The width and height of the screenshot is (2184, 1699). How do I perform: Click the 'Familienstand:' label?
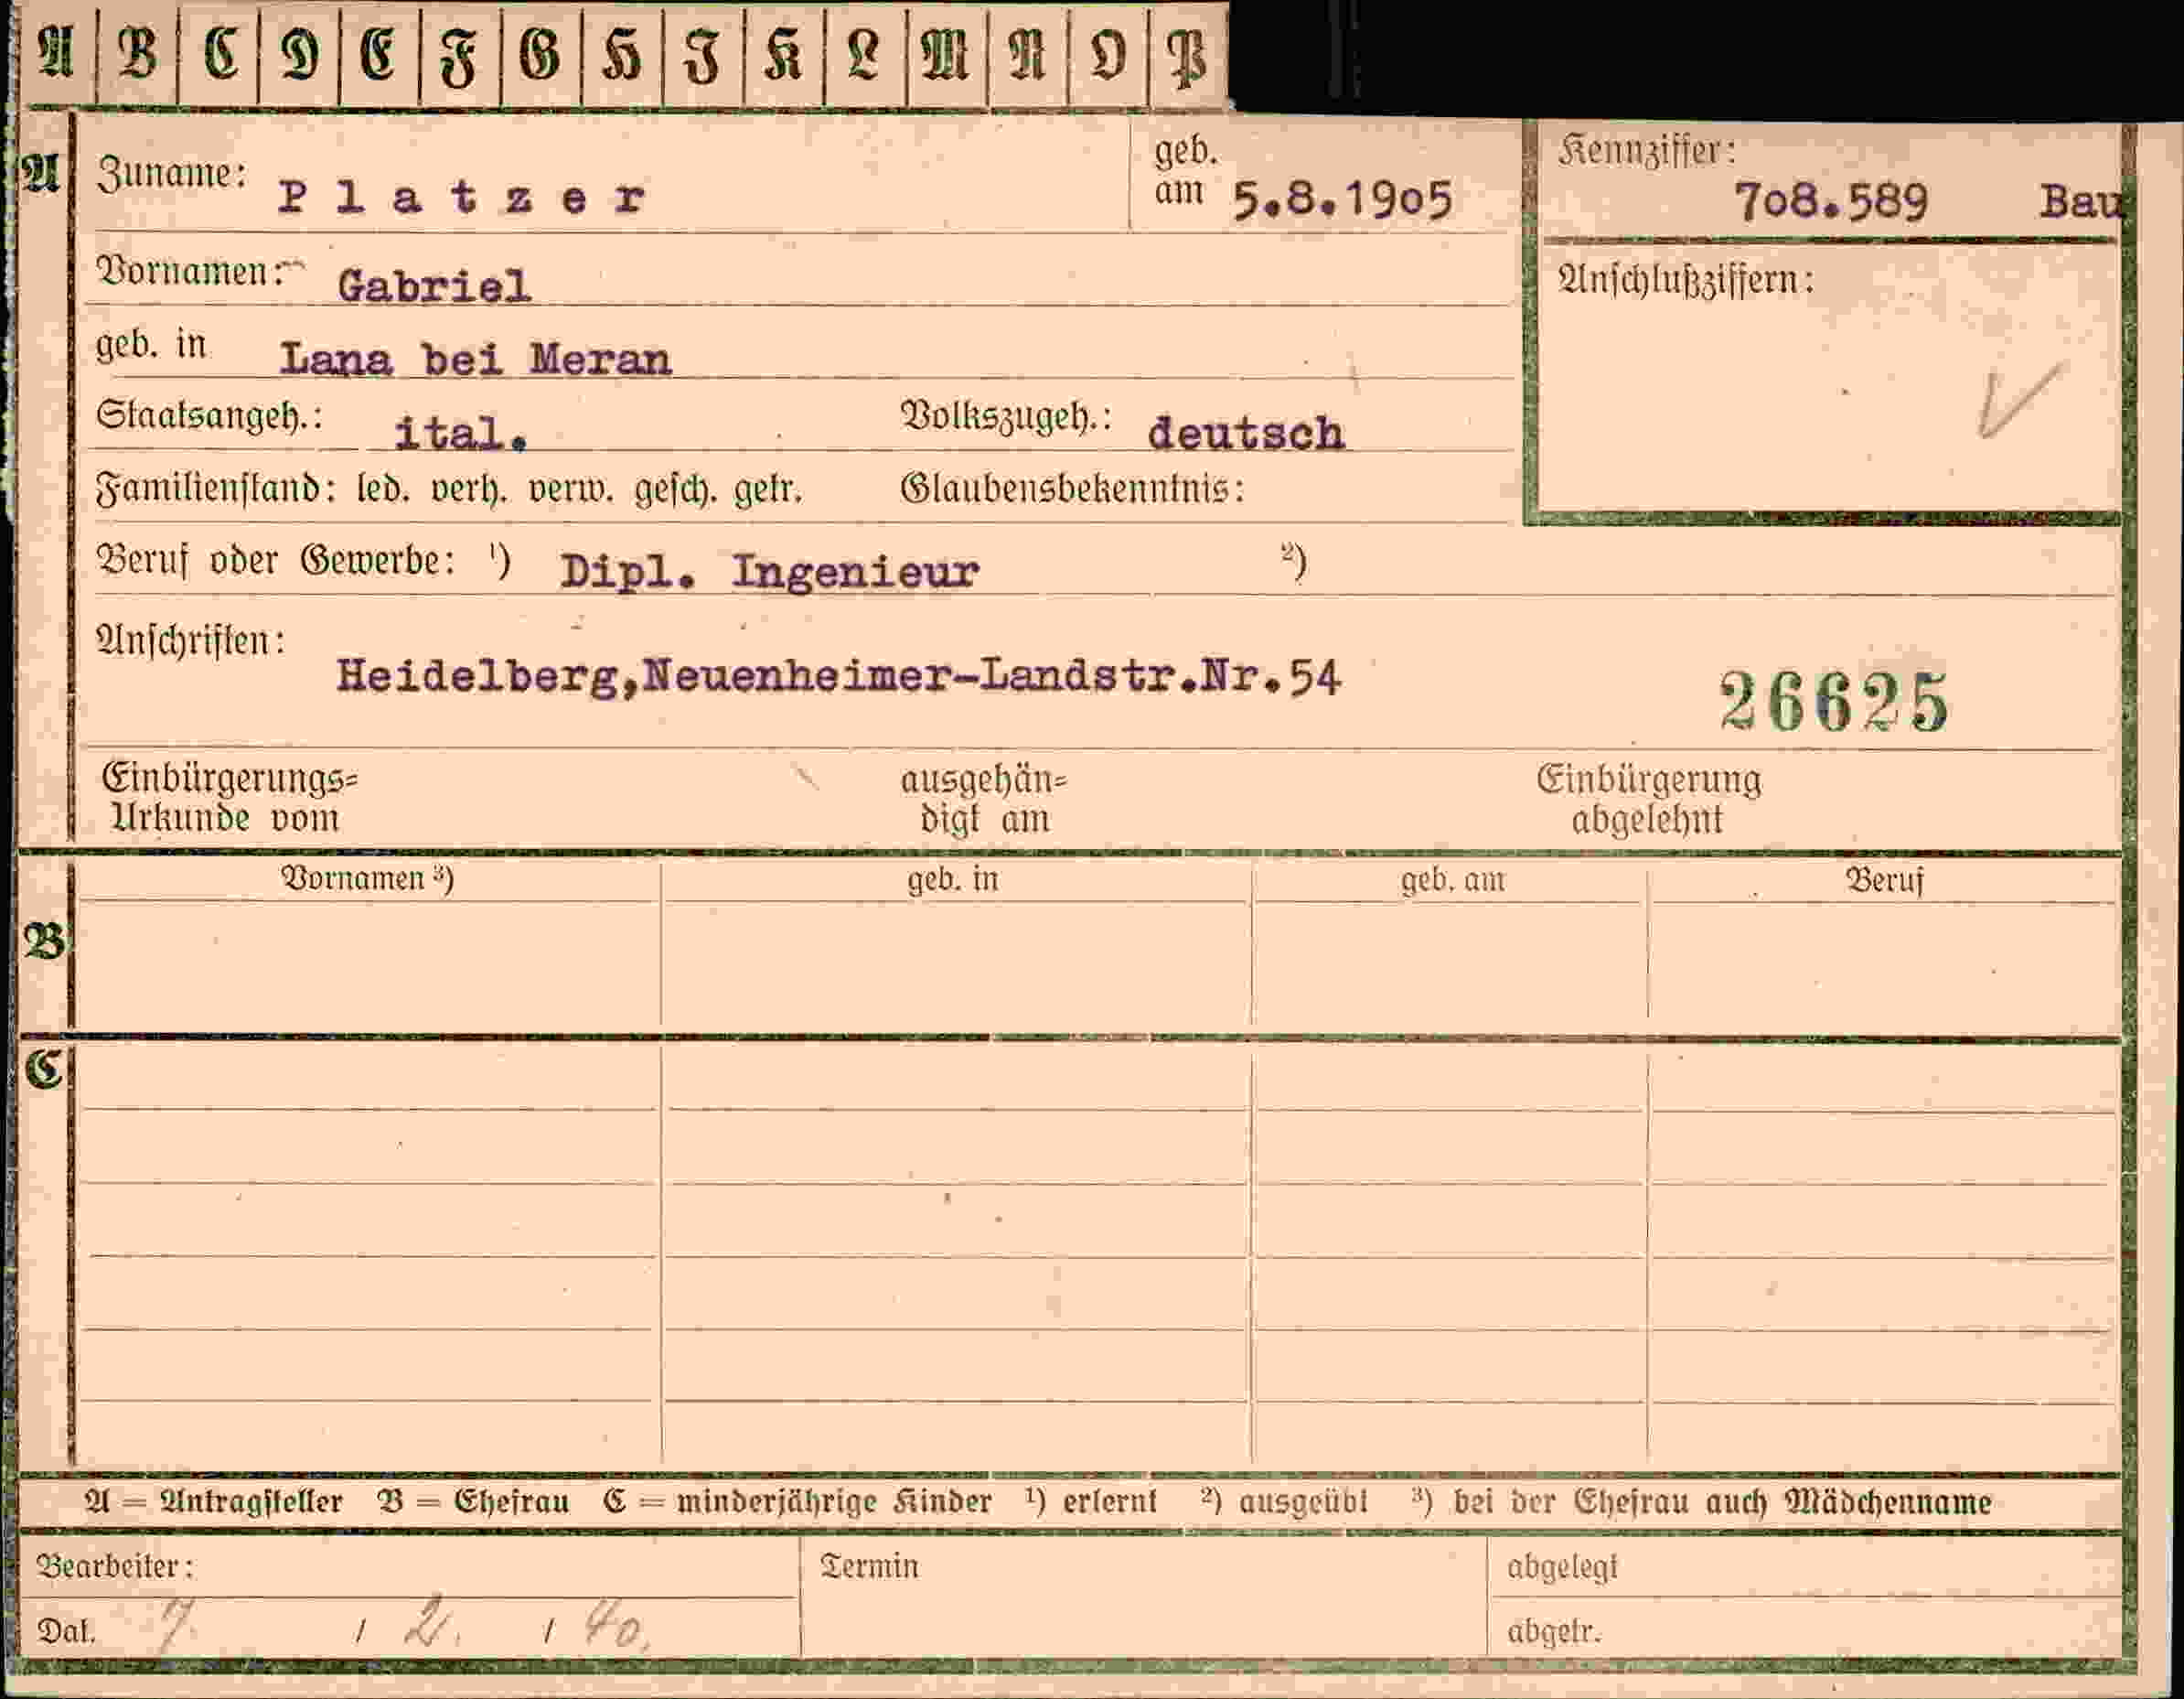coord(216,489)
